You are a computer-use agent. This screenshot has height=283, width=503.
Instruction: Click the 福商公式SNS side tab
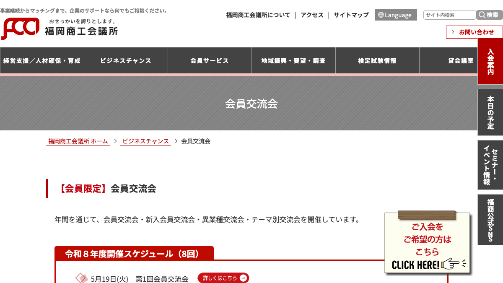(490, 220)
